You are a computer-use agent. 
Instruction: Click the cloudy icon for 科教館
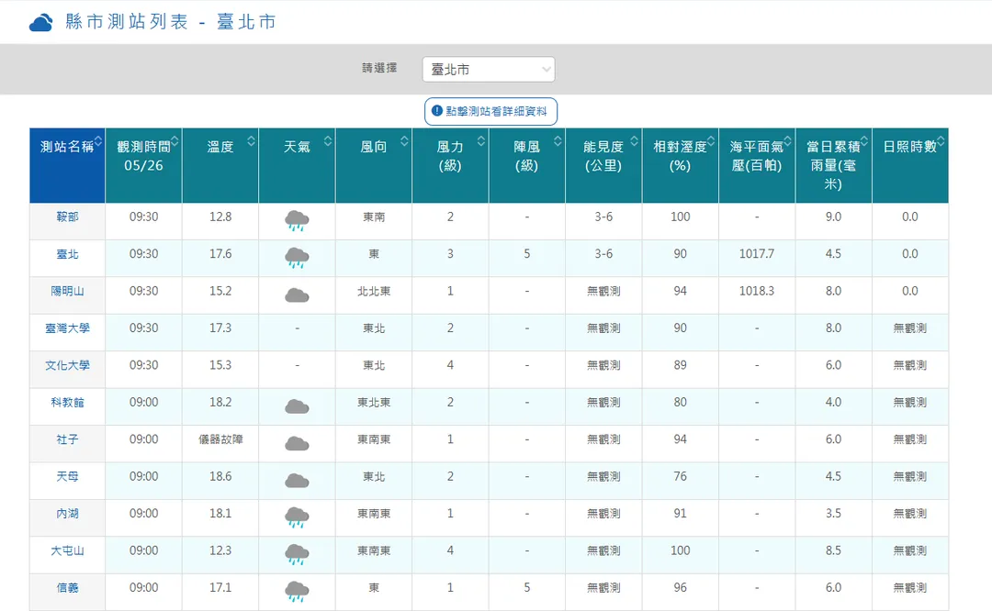pos(297,406)
